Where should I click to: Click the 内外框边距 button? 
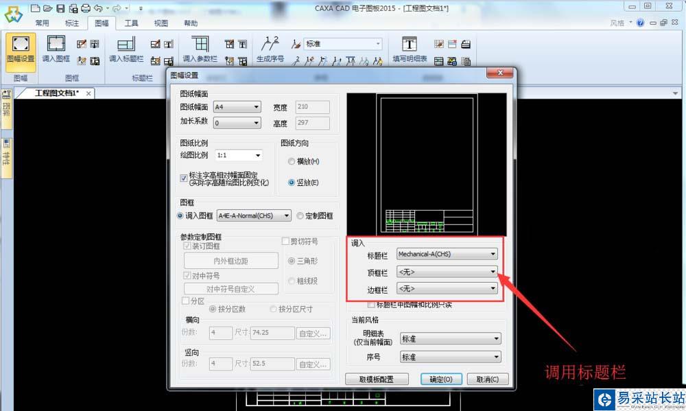(231, 261)
